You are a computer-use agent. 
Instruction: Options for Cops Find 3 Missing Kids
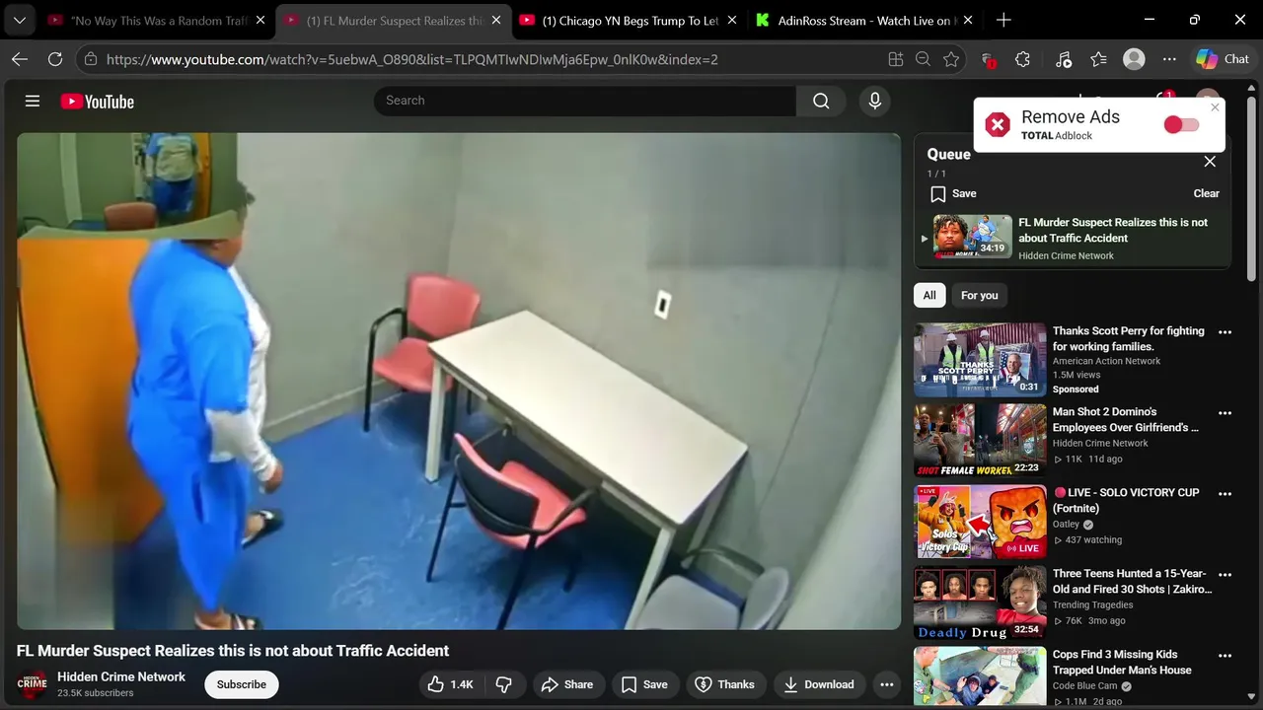[1225, 656]
